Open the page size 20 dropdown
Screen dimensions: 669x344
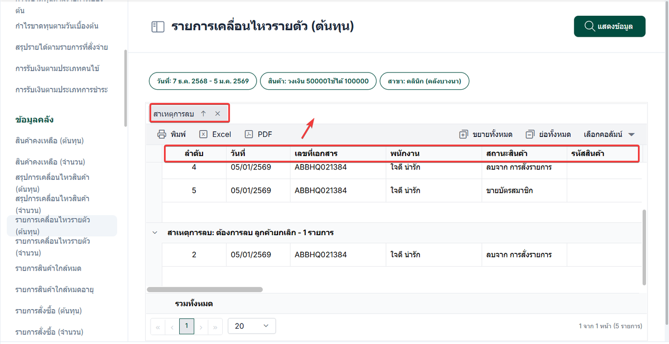pyautogui.click(x=252, y=326)
